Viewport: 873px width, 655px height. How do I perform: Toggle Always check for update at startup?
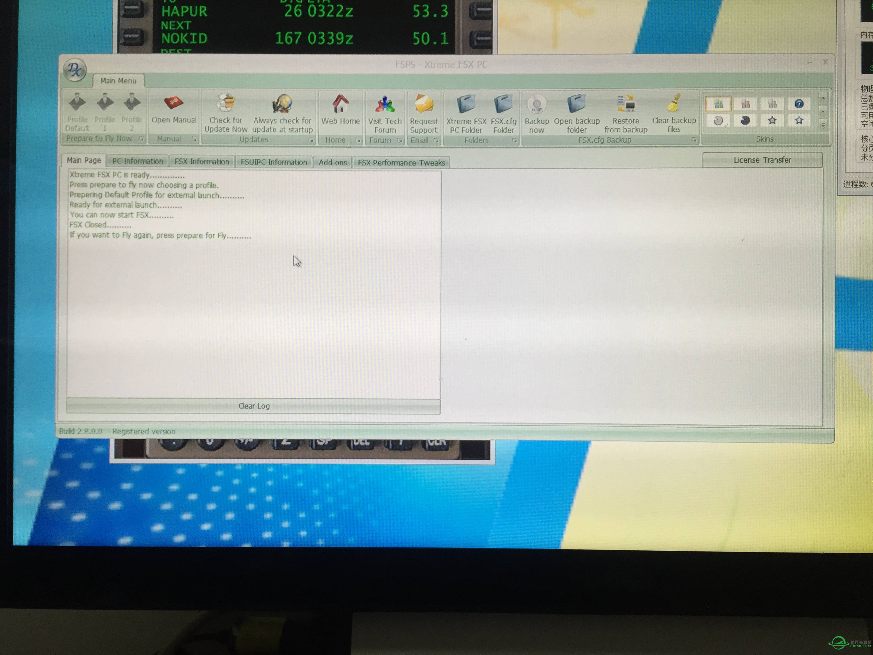coord(282,113)
